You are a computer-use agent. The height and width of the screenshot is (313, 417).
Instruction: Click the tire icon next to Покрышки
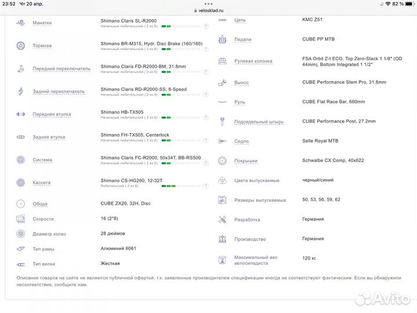(222, 161)
